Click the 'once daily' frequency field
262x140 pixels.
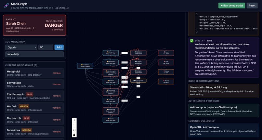point(34,54)
